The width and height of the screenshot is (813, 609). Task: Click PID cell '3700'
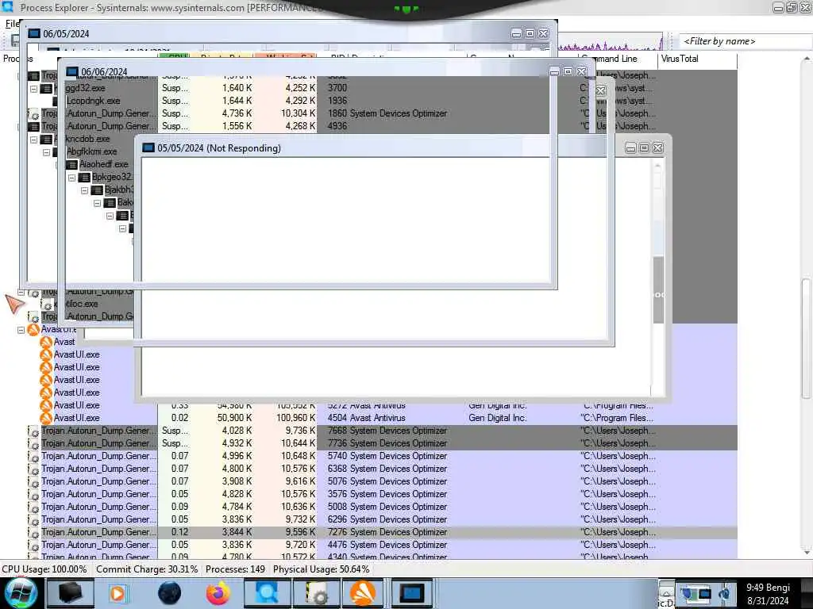point(337,88)
